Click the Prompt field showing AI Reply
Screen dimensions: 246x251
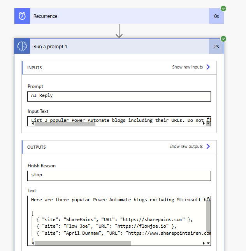(x=119, y=97)
